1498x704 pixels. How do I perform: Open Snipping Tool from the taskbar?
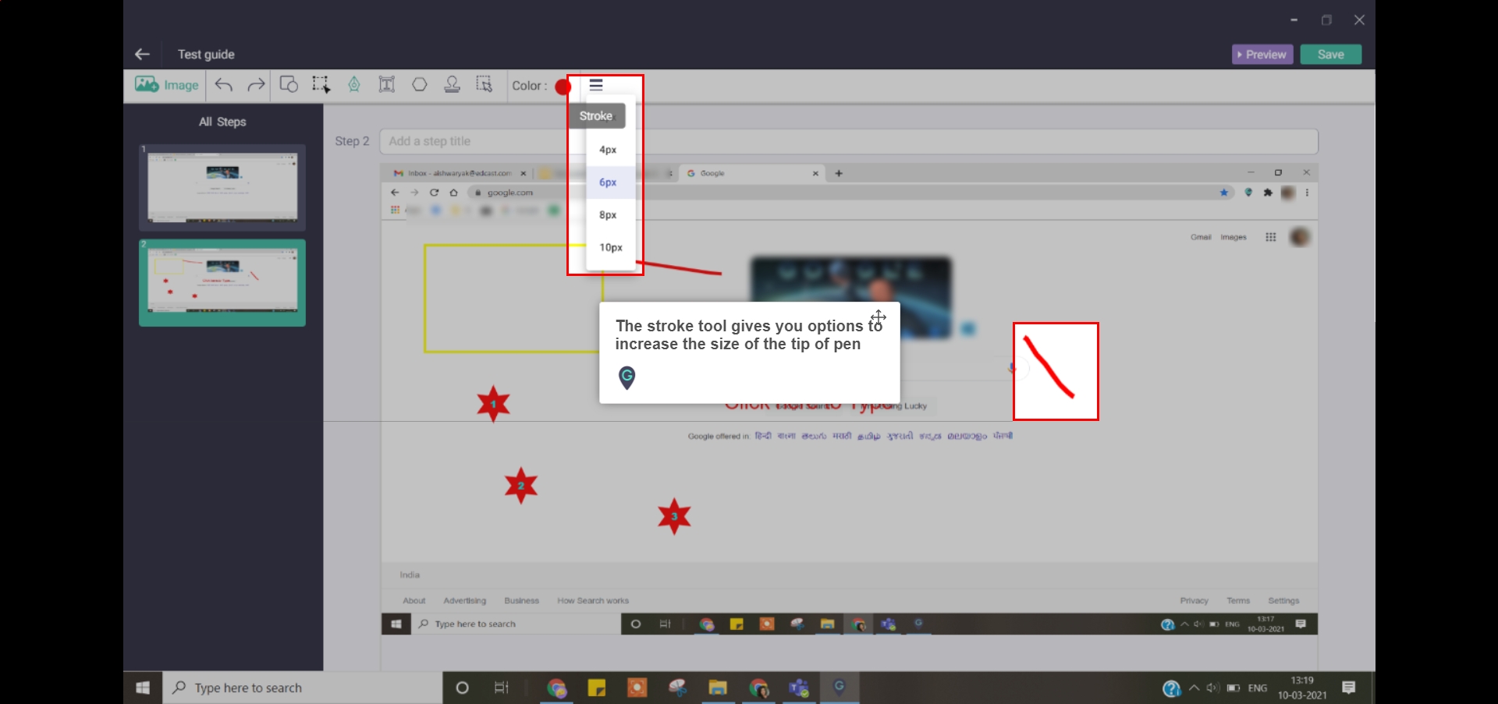point(677,688)
